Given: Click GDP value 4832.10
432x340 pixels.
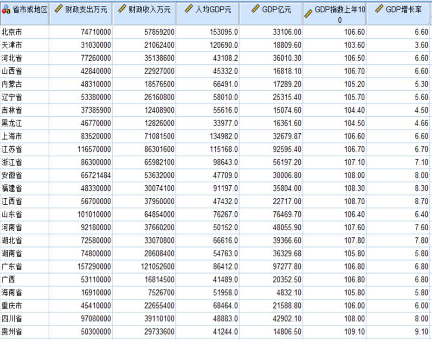Looking at the screenshot, I should pyautogui.click(x=289, y=292).
